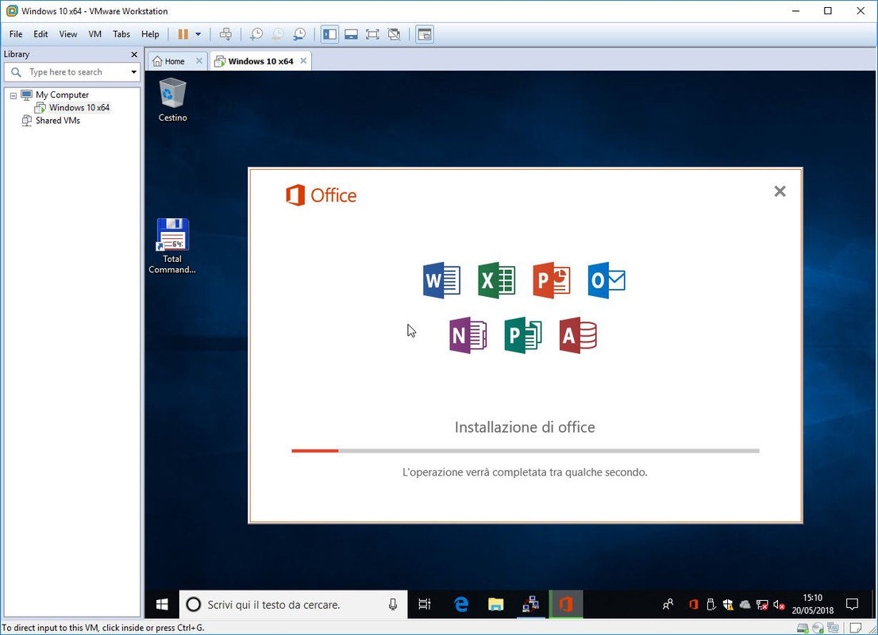Viewport: 878px width, 635px height.
Task: Click the Office tray icon
Action: (x=694, y=604)
